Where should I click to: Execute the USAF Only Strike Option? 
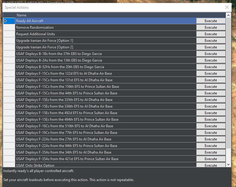211,165
